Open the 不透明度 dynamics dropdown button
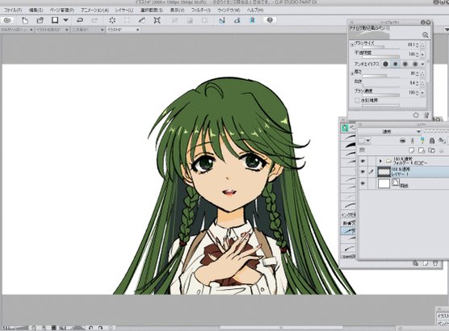Viewport: 449px width, 331px height. (x=422, y=54)
